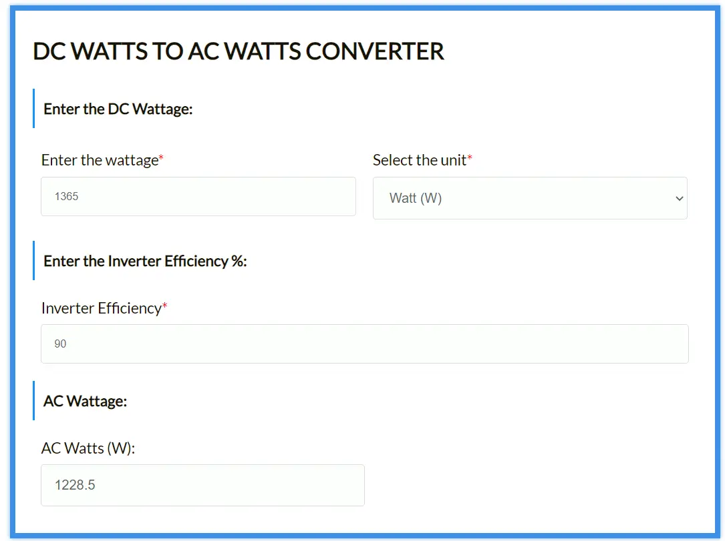The image size is (725, 541).
Task: Click the blue bar beside 'AC Wattage:'
Action: tap(35, 401)
